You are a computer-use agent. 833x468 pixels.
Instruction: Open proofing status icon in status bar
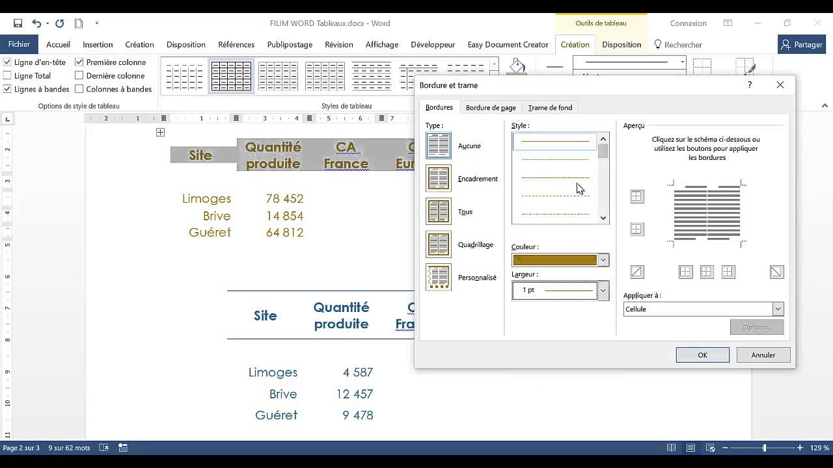(x=103, y=448)
